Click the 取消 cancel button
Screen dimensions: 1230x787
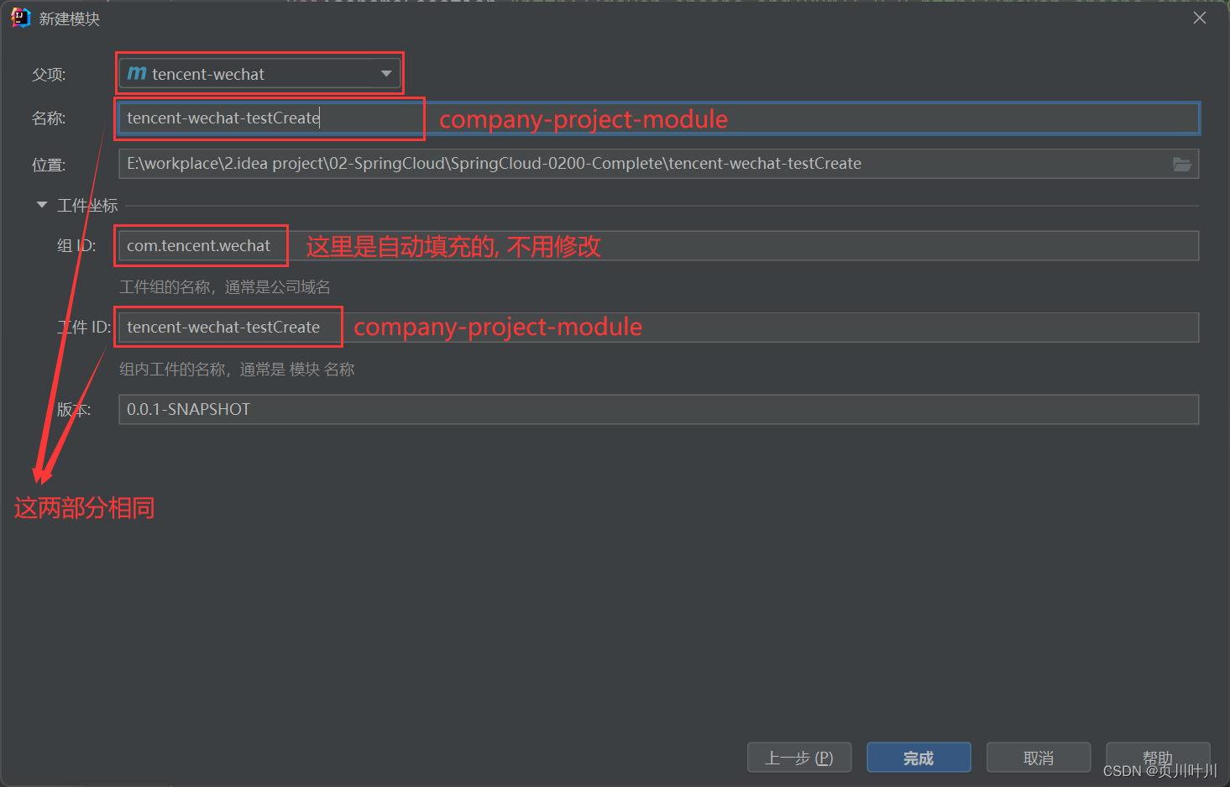tap(1039, 758)
